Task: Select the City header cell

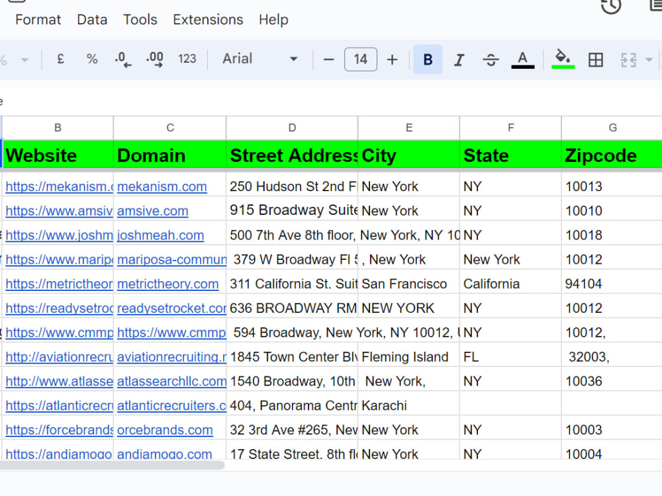Action: click(x=409, y=155)
